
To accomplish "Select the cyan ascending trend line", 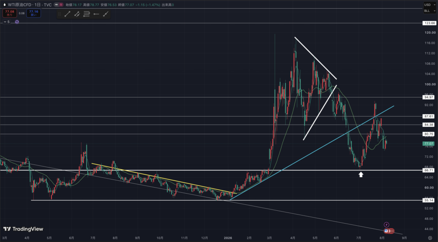I will (x=312, y=153).
